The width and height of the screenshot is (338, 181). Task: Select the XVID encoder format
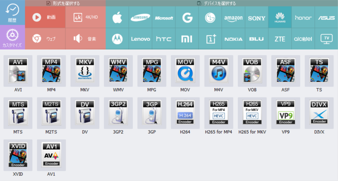[18, 155]
